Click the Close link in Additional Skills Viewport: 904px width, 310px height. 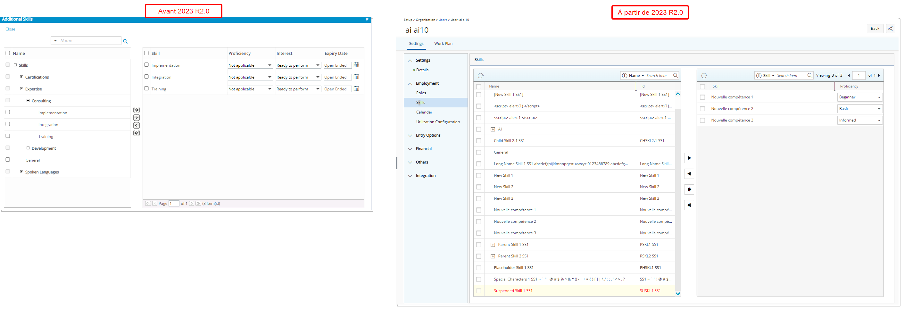coord(10,29)
